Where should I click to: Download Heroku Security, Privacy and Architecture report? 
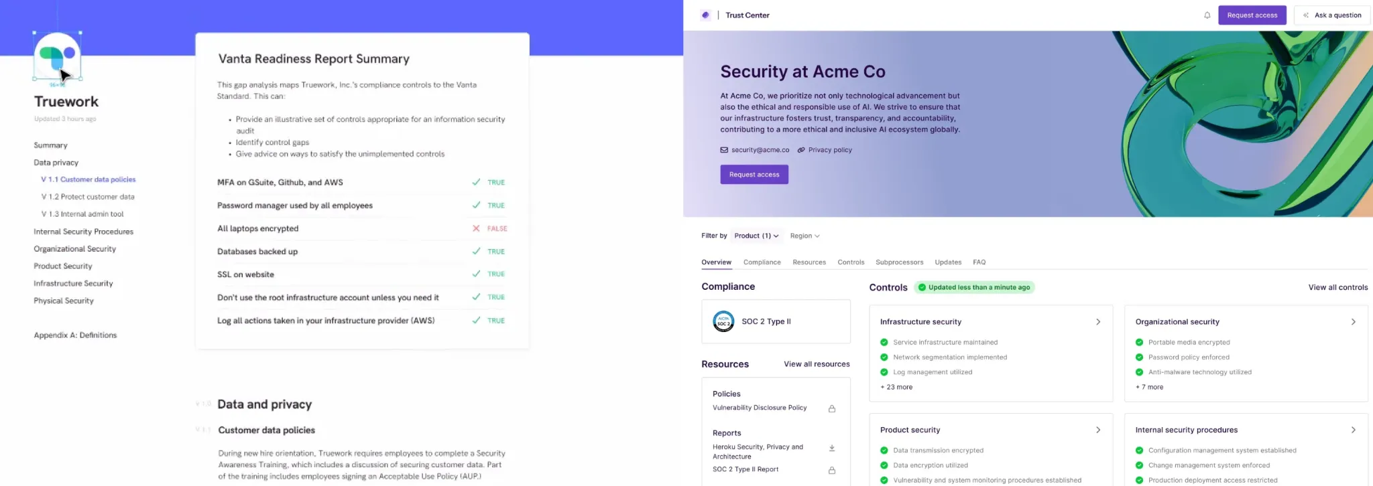point(831,448)
